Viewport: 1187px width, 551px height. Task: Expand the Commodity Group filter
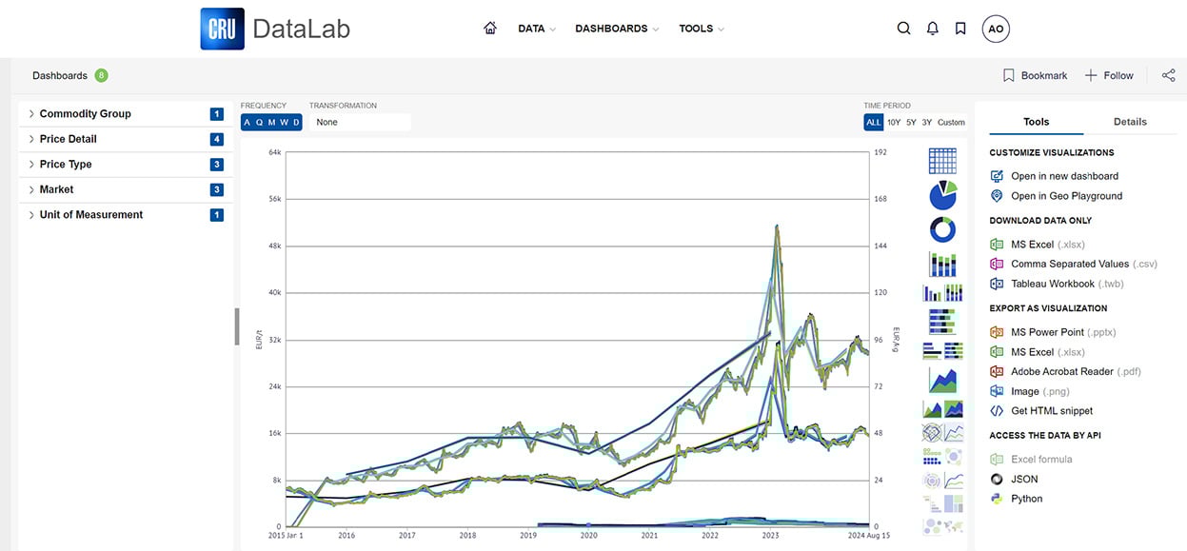pyautogui.click(x=86, y=114)
